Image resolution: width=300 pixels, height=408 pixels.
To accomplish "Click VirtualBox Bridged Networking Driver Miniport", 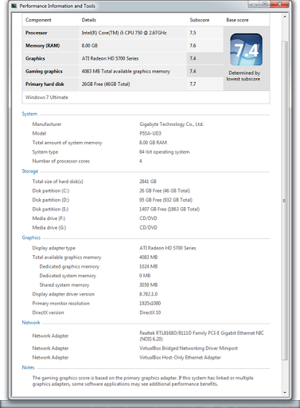I will [189, 348].
